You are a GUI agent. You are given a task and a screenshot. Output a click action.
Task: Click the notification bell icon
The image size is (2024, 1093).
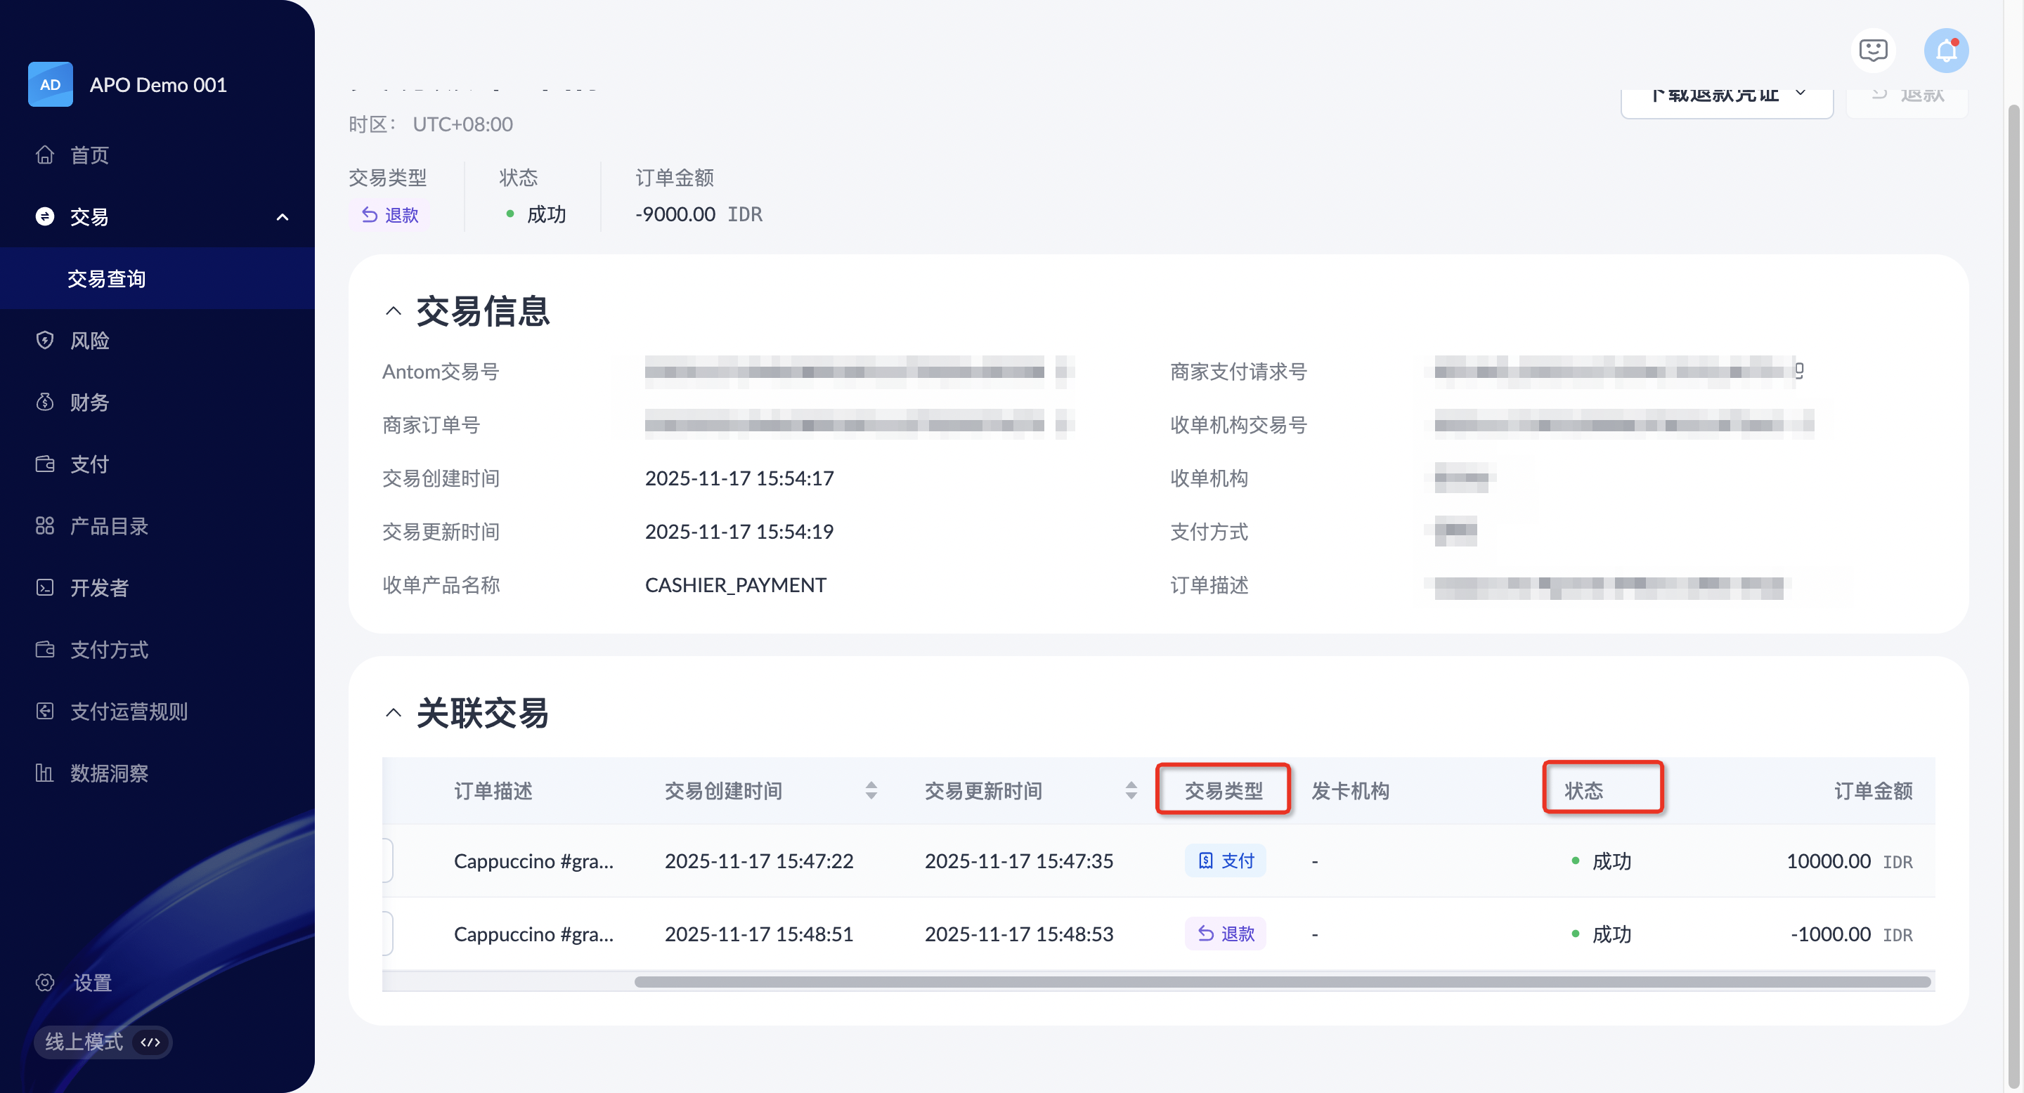pos(1945,51)
